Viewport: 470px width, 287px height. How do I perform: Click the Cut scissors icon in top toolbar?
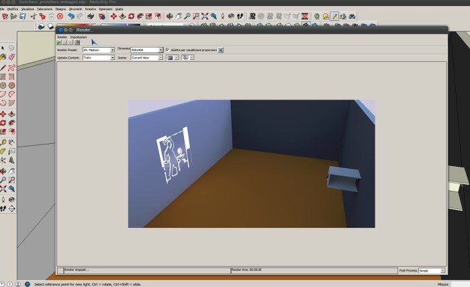coord(34,16)
